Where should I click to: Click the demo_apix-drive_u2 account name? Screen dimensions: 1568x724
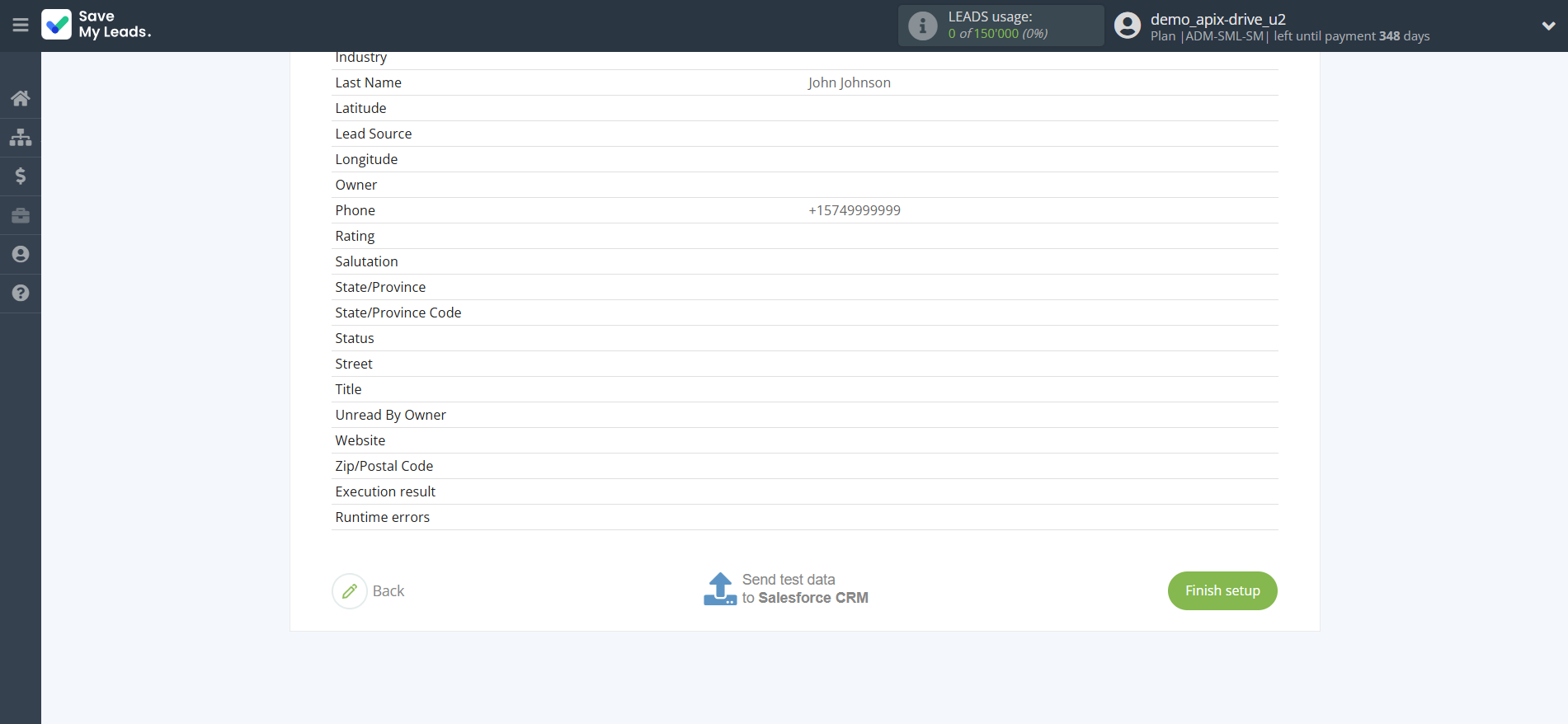click(1217, 19)
